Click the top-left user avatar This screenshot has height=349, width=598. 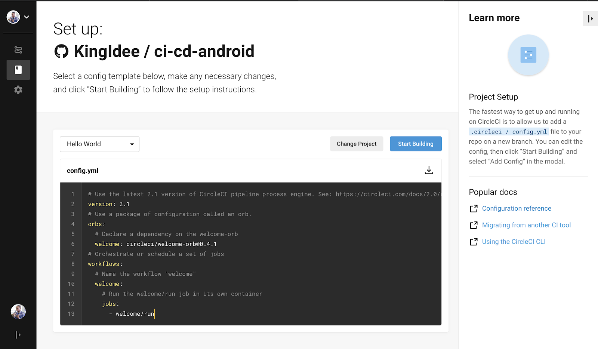coord(13,16)
